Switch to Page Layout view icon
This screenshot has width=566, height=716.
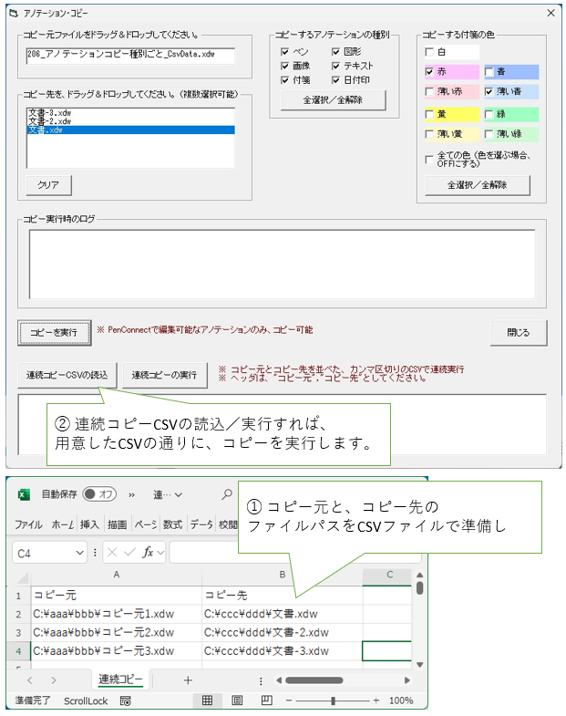(x=237, y=700)
